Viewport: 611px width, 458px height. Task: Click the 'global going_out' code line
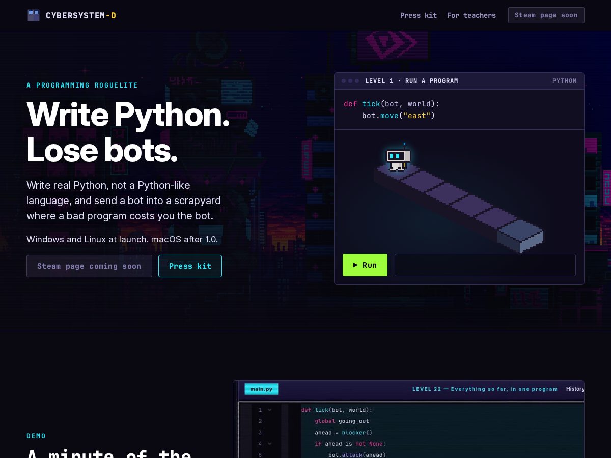342,421
